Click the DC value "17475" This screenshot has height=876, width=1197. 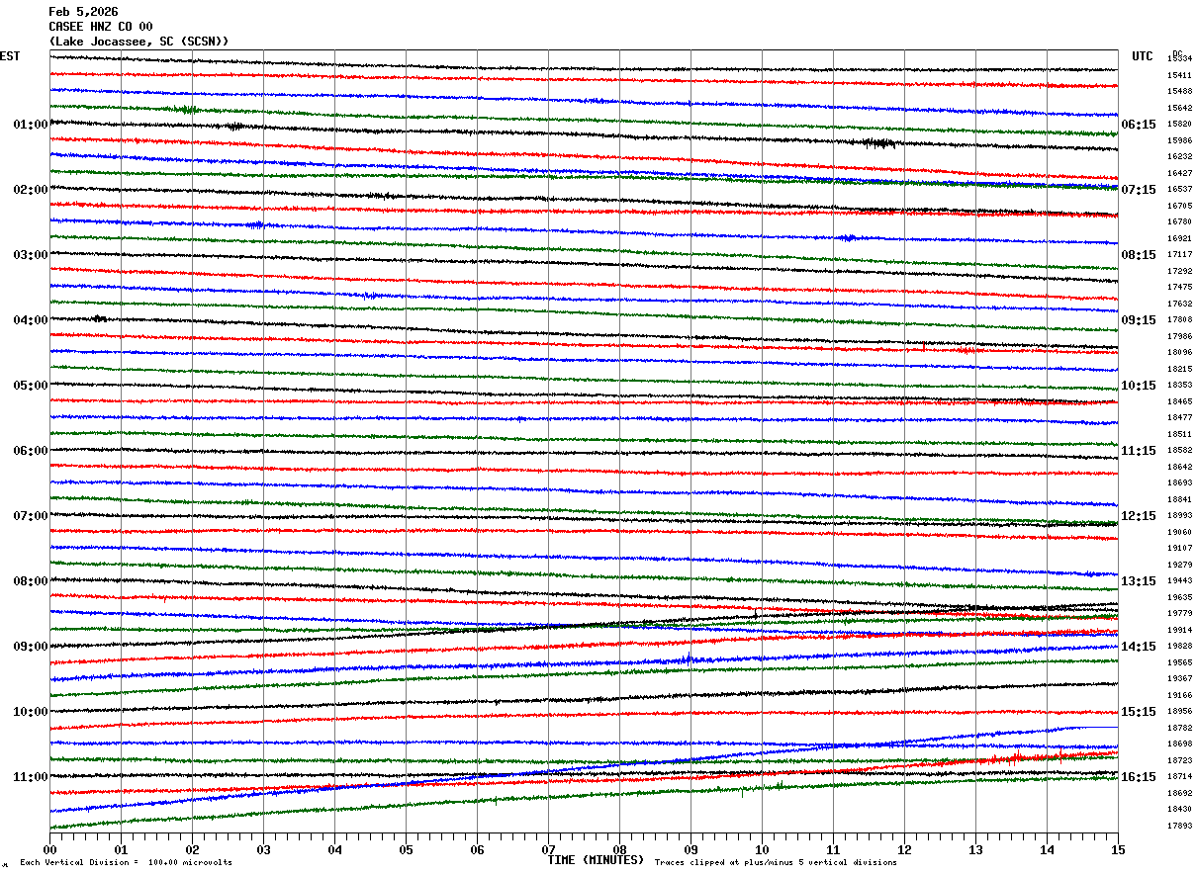click(x=1179, y=288)
